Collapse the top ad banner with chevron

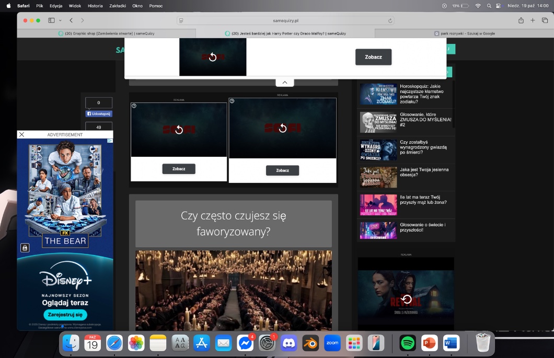[x=284, y=82]
